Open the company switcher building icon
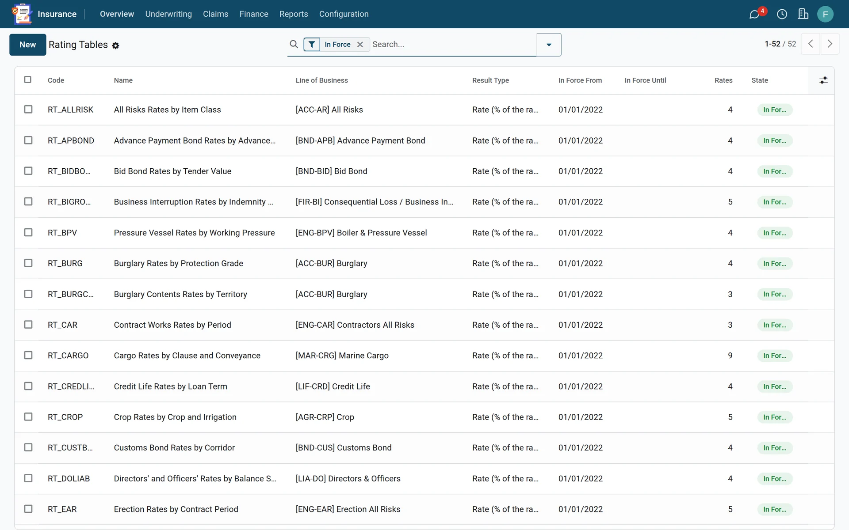 (x=803, y=14)
